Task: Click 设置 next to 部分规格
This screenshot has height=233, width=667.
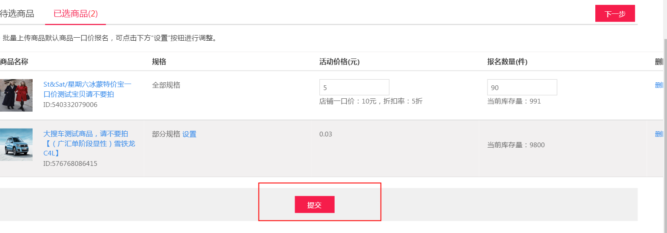Action: tap(189, 134)
